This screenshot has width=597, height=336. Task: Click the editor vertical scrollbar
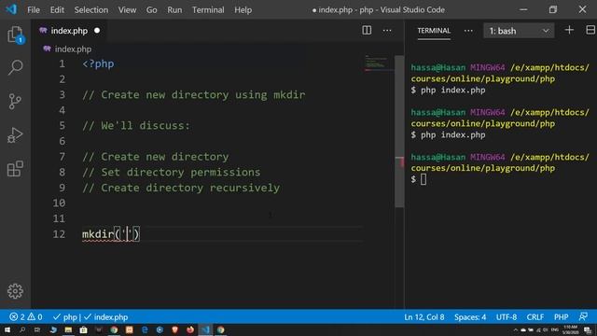pos(399,132)
